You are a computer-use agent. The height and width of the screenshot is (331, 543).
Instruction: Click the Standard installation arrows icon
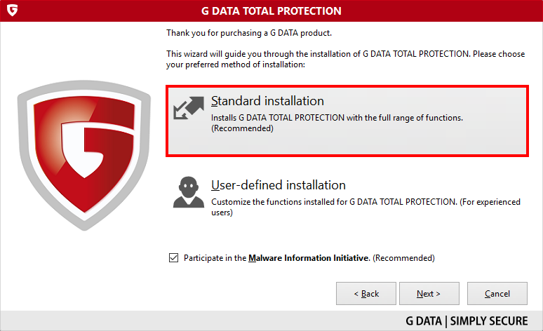tap(189, 108)
